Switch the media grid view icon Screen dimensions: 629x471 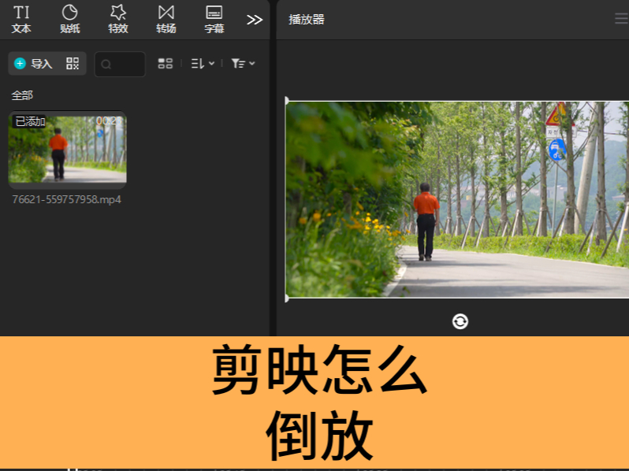click(x=166, y=63)
